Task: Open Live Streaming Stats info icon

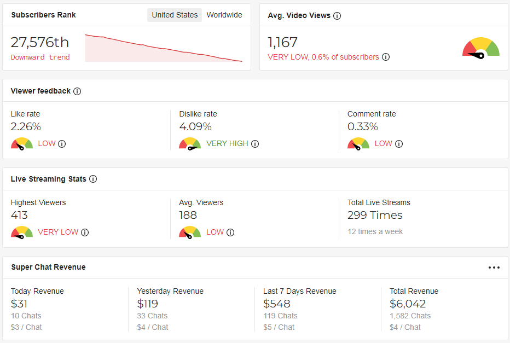Action: click(x=93, y=179)
